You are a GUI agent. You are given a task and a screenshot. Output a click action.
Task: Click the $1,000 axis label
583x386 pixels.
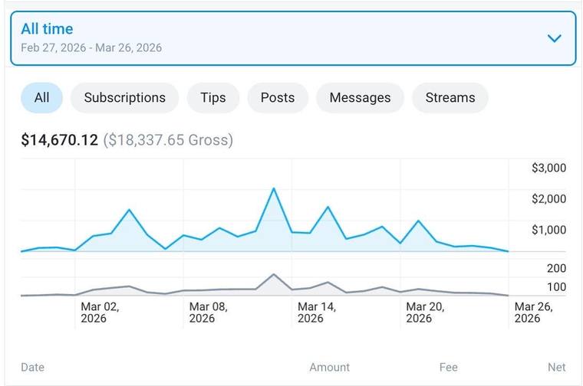[548, 230]
